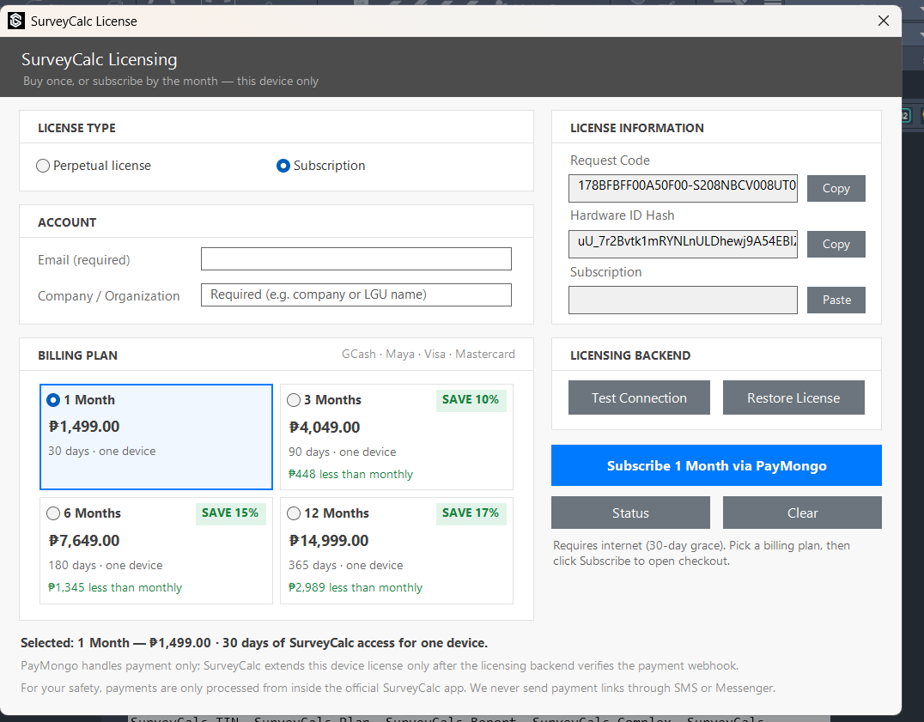This screenshot has width=924, height=722.
Task: Click the ₱14,999.00 price text
Action: [329, 541]
